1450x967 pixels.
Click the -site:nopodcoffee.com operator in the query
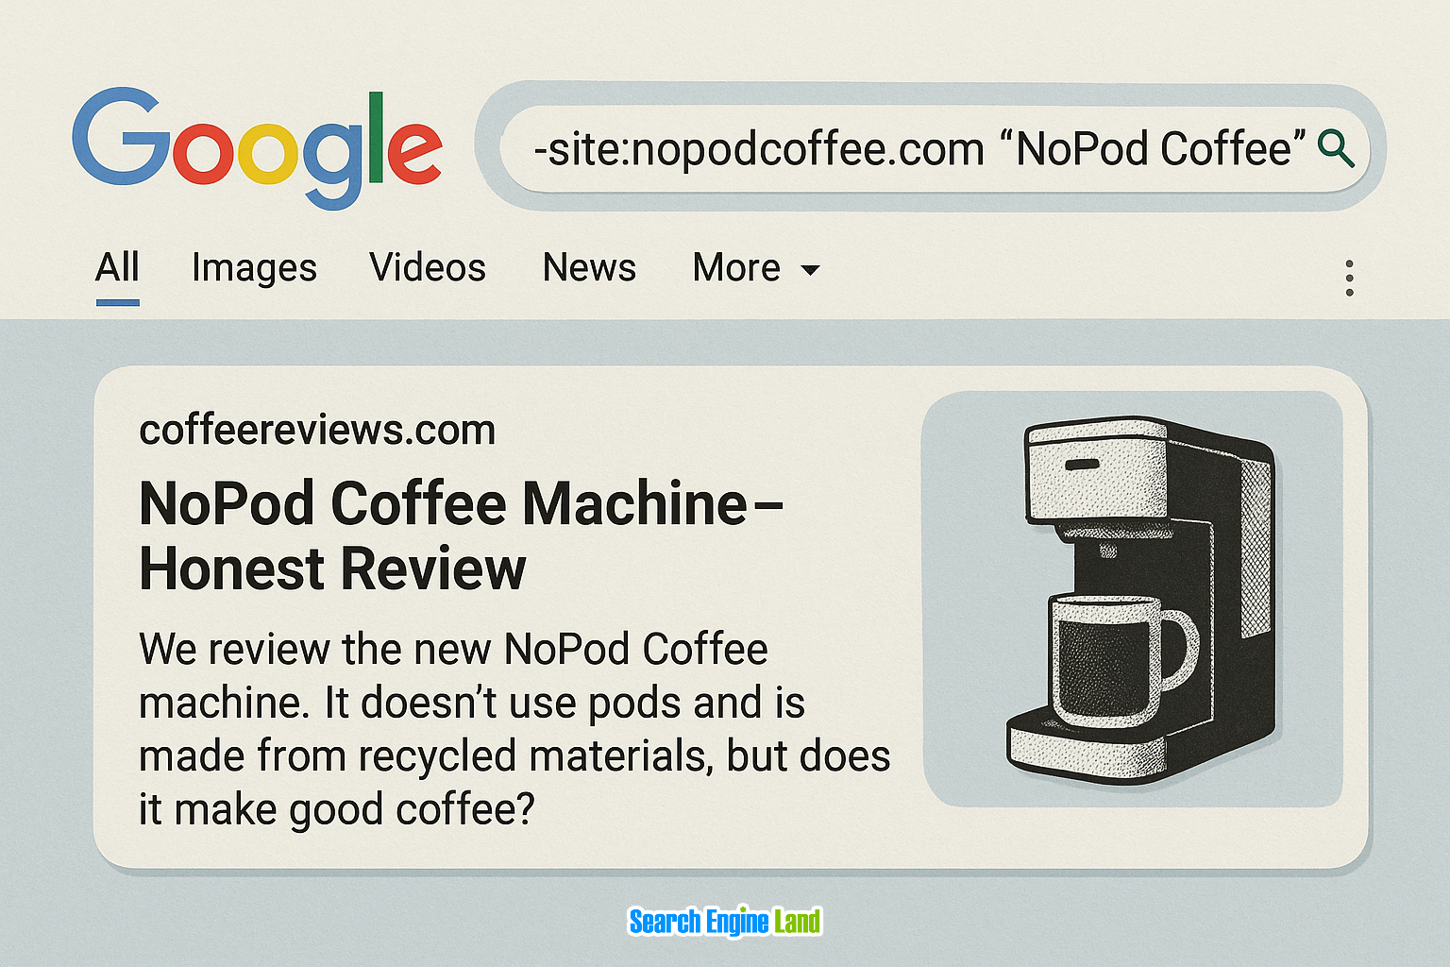click(x=759, y=149)
